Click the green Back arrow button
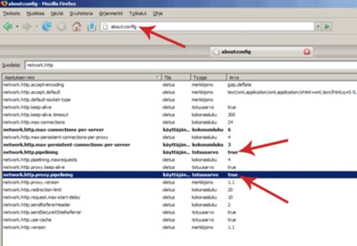Screen dimensions: 357x246 [8, 26]
